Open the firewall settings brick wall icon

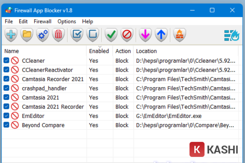click(x=179, y=35)
